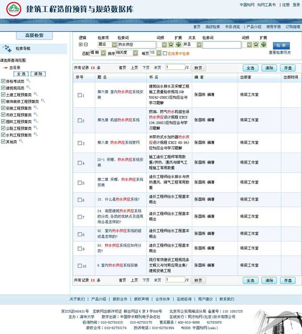Click the page number field above the results
The image size is (302, 334).
click(x=175, y=68)
